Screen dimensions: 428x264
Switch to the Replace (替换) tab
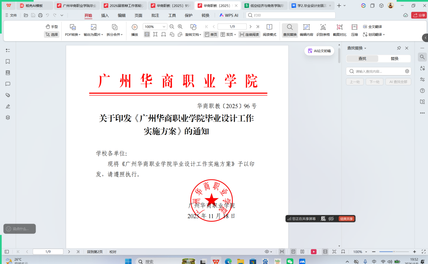[394, 59]
